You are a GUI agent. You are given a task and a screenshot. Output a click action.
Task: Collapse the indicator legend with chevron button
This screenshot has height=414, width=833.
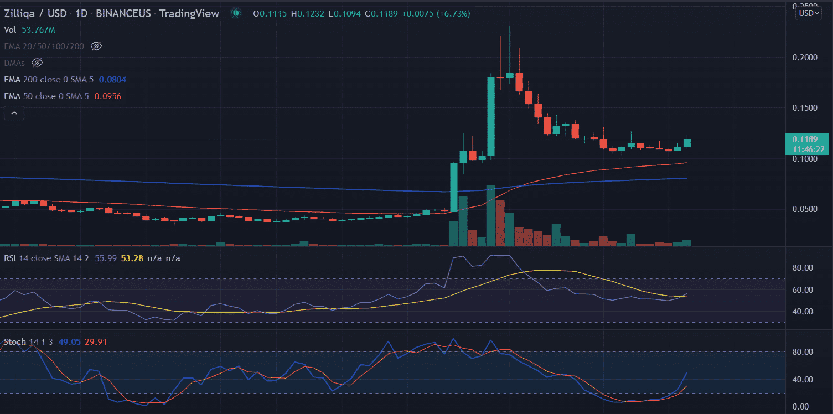tap(14, 113)
